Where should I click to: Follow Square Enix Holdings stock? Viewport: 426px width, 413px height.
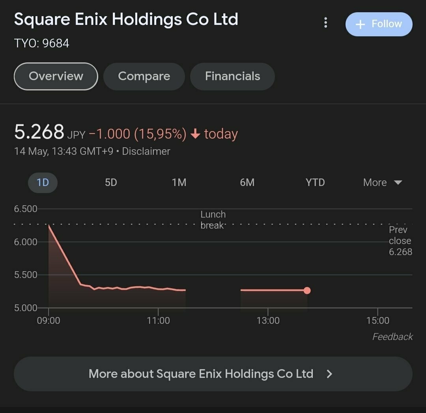[379, 24]
